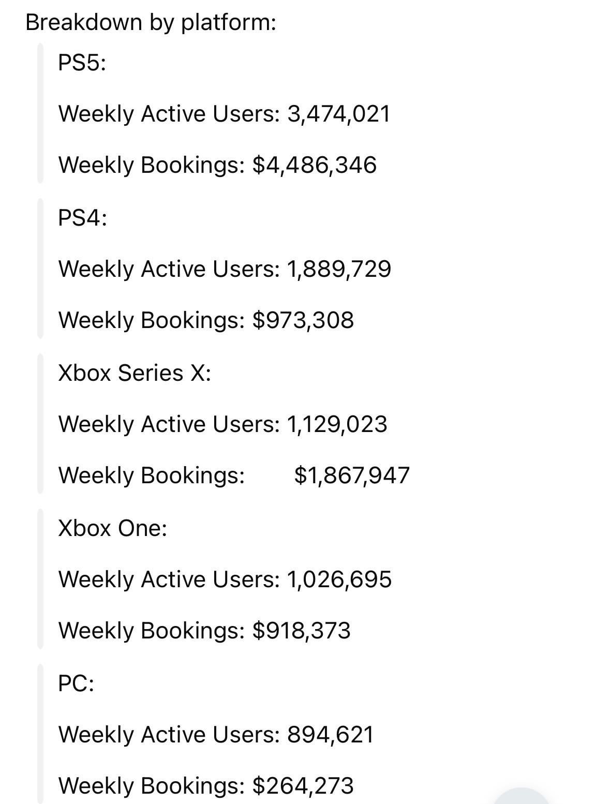Click Weekly Active Users 894,621 line
The width and height of the screenshot is (610, 804).
[215, 735]
